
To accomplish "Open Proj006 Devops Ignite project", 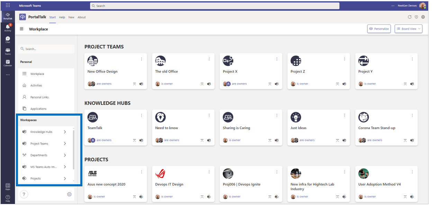I will (x=242, y=184).
